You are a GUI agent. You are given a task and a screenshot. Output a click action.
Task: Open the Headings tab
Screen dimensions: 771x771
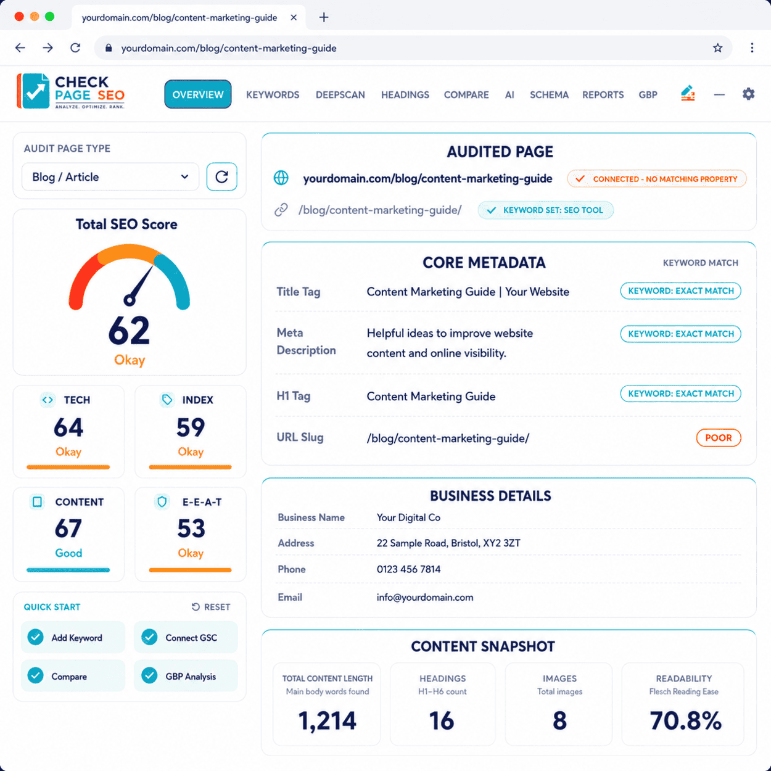click(405, 94)
